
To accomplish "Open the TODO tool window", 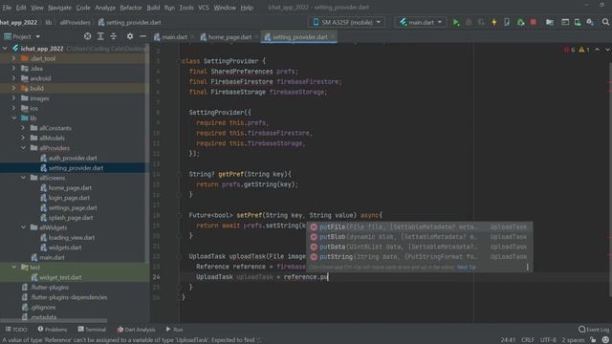I will pos(16,330).
